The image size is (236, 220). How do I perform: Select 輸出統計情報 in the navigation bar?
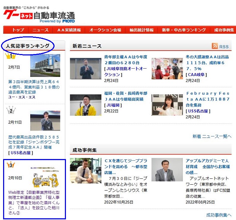(141, 30)
